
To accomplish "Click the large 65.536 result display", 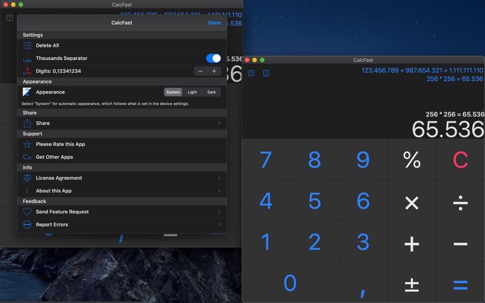I will click(448, 129).
